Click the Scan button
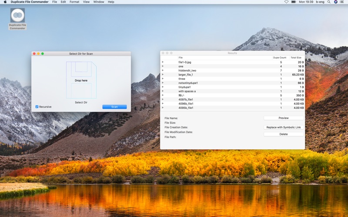This screenshot has height=217, width=348. click(114, 107)
